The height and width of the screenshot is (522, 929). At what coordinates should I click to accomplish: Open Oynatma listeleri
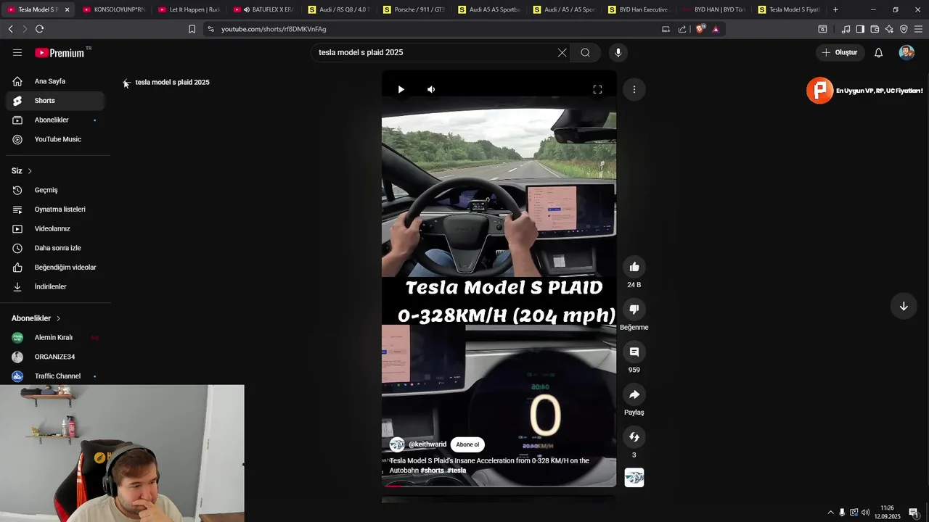pyautogui.click(x=55, y=210)
